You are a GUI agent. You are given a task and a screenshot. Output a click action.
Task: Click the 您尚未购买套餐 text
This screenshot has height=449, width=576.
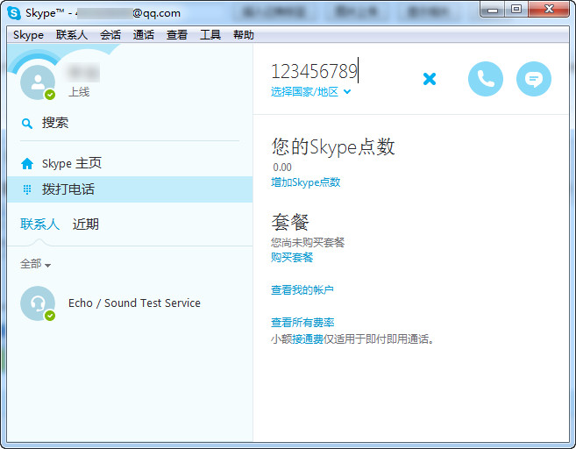pyautogui.click(x=308, y=242)
